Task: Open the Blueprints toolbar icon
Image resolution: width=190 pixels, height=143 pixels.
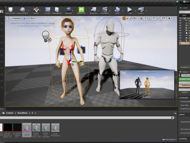Action: (93, 11)
